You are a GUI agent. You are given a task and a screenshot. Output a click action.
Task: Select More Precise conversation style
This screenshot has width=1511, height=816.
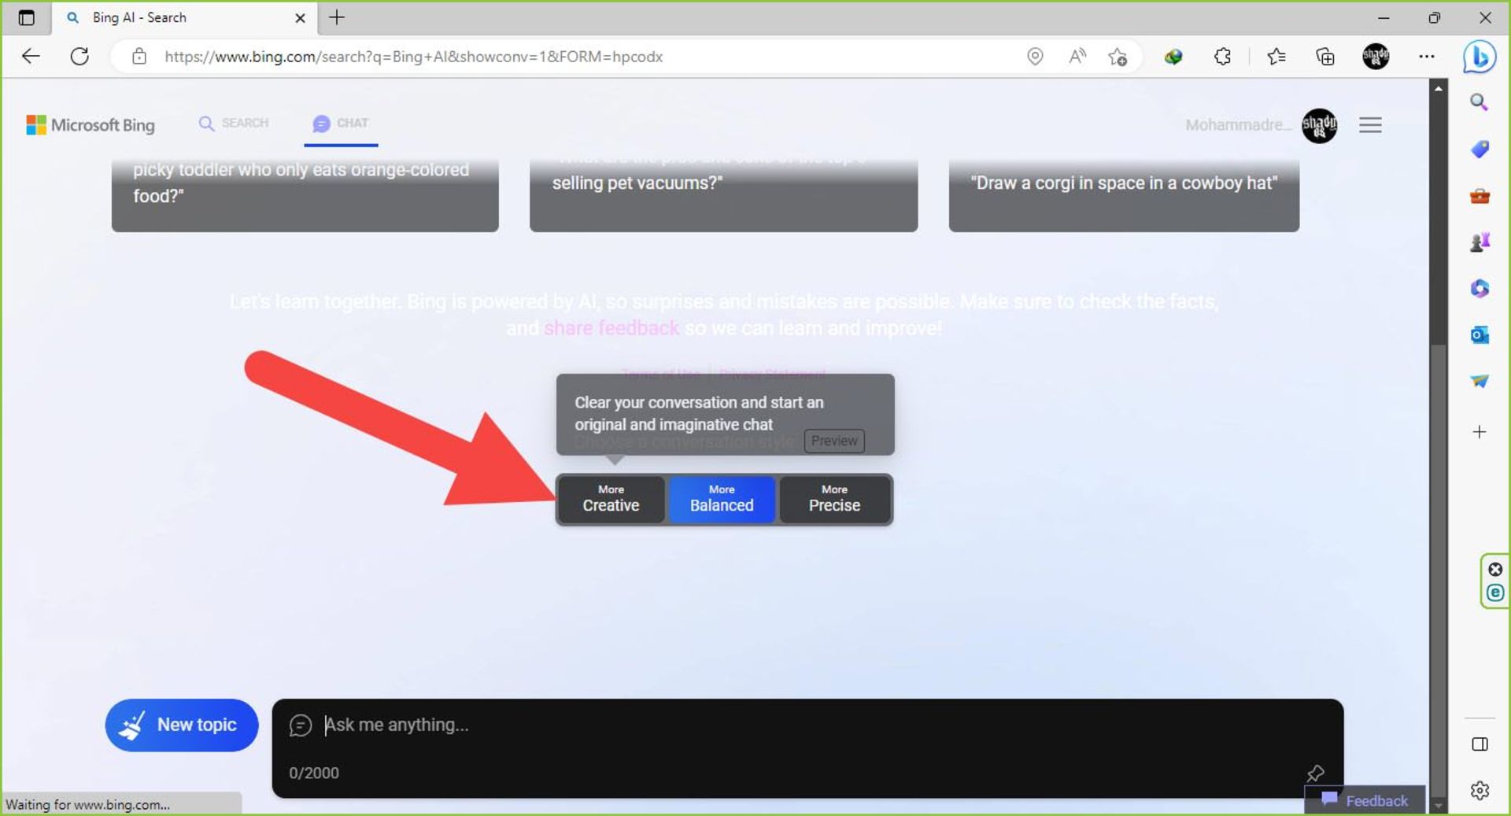click(834, 499)
